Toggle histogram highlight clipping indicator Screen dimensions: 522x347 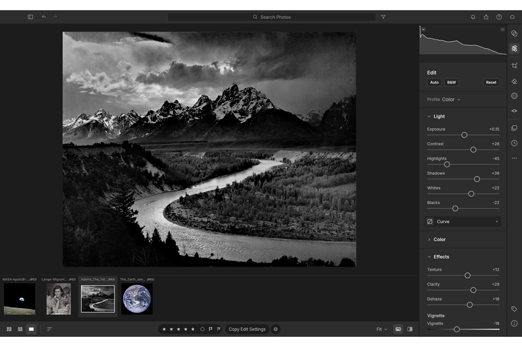point(502,29)
